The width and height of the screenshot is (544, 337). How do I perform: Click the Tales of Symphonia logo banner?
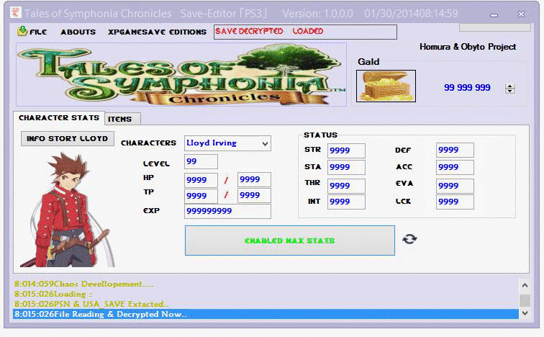click(181, 75)
